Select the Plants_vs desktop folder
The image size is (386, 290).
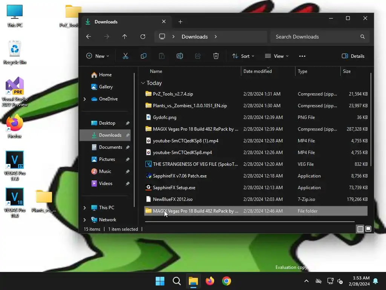pos(44,201)
